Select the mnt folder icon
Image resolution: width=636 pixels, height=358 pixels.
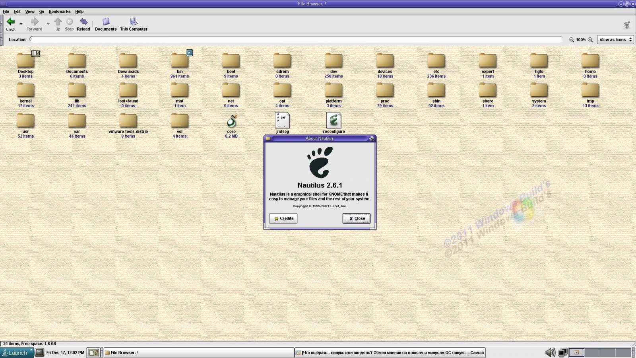[180, 90]
